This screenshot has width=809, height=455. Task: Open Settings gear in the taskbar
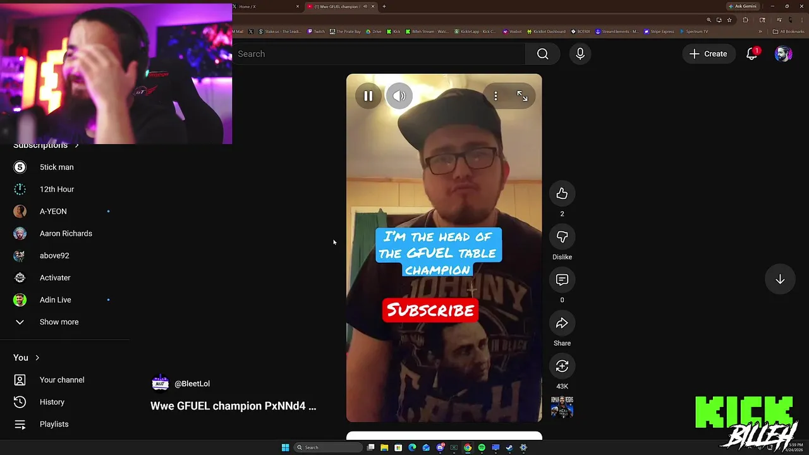[x=523, y=447]
